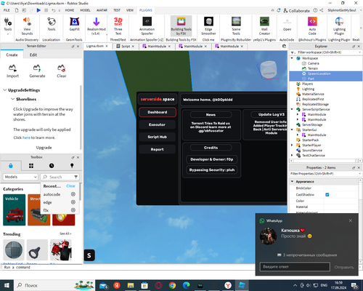Open the Toolbox Creations lightbulb tab

72,166
